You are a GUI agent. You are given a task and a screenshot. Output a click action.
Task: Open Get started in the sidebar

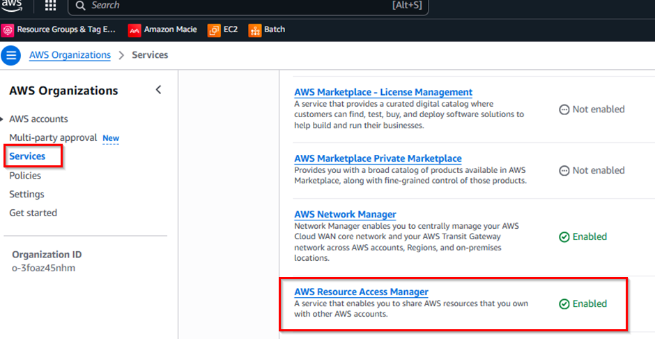(x=33, y=213)
